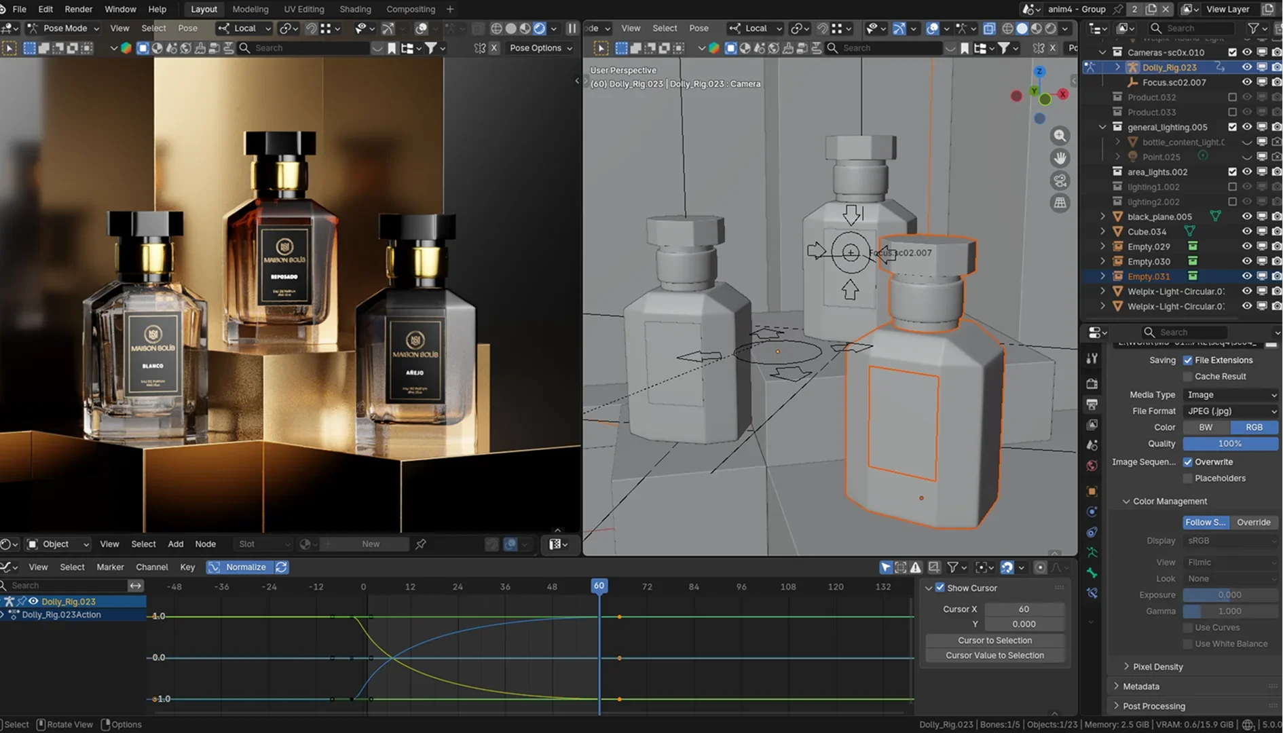Screen dimensions: 1283x733
Task: Switch to the UV Editing workspace tab
Action: tap(304, 10)
